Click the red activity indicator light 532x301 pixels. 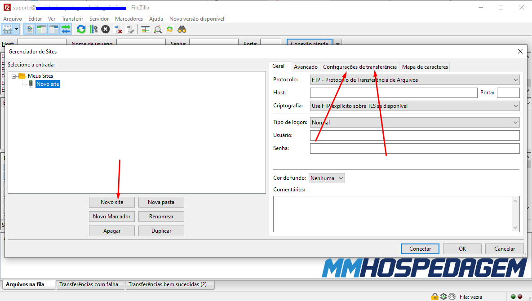[x=520, y=297]
